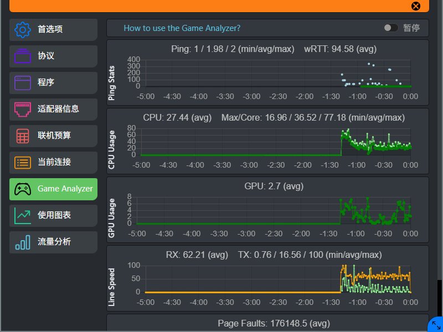443x332 pixels.
Task: Click the gamepad controller icon
Action: coord(23,189)
